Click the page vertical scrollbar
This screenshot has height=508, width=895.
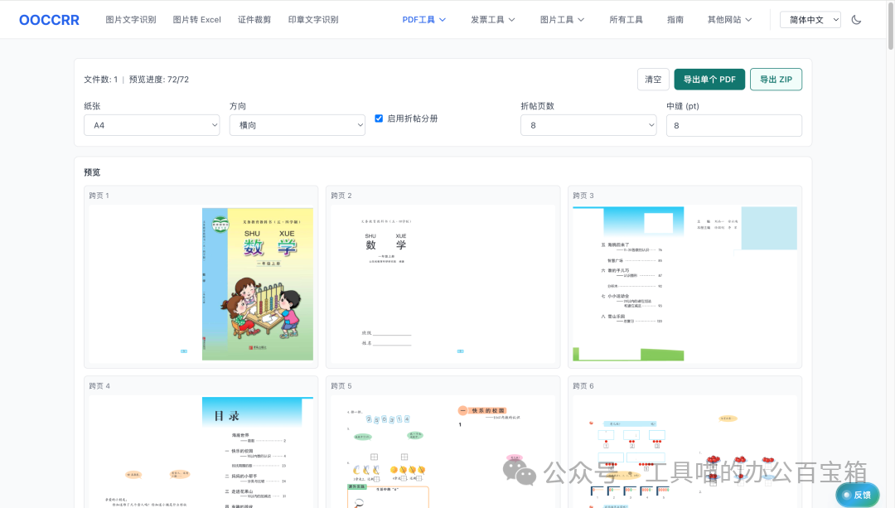tap(891, 26)
